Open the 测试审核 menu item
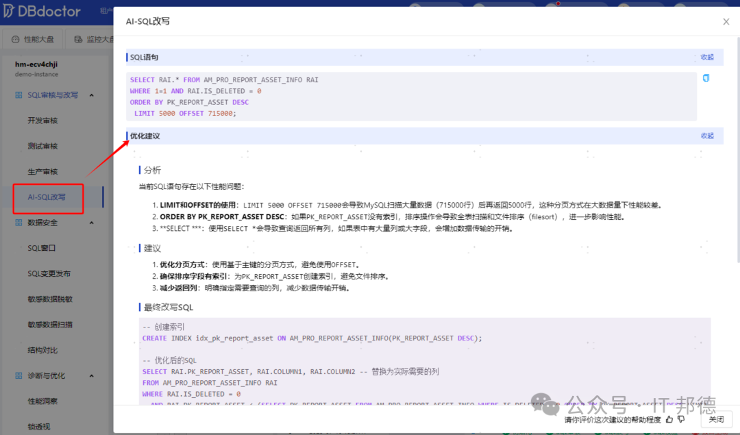740x435 pixels. click(x=43, y=147)
